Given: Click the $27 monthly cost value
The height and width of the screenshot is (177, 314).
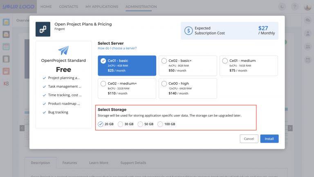Looking at the screenshot, I should (x=263, y=28).
